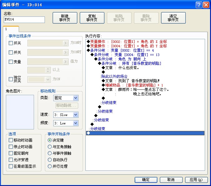The image size is (211, 186).
Task: Click the help question mark icon
Action: coord(199,5)
